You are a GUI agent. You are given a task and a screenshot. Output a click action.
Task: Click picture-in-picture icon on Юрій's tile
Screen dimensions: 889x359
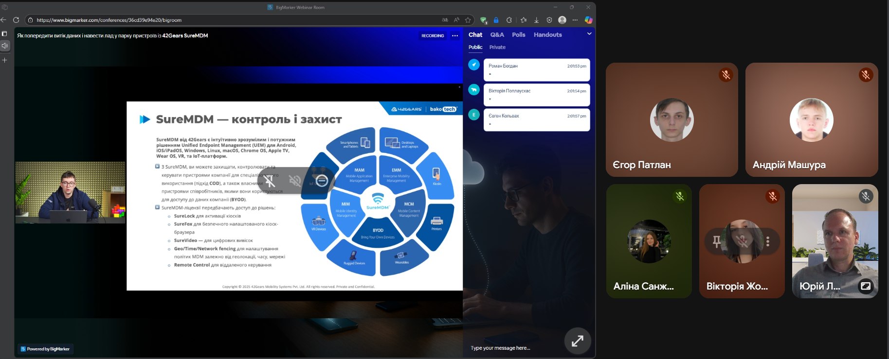866,286
